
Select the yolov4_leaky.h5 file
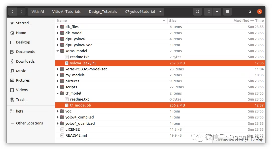pyautogui.click(x=83, y=63)
